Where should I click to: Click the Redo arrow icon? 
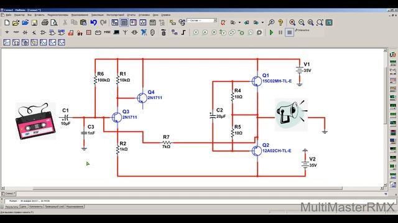103,22
